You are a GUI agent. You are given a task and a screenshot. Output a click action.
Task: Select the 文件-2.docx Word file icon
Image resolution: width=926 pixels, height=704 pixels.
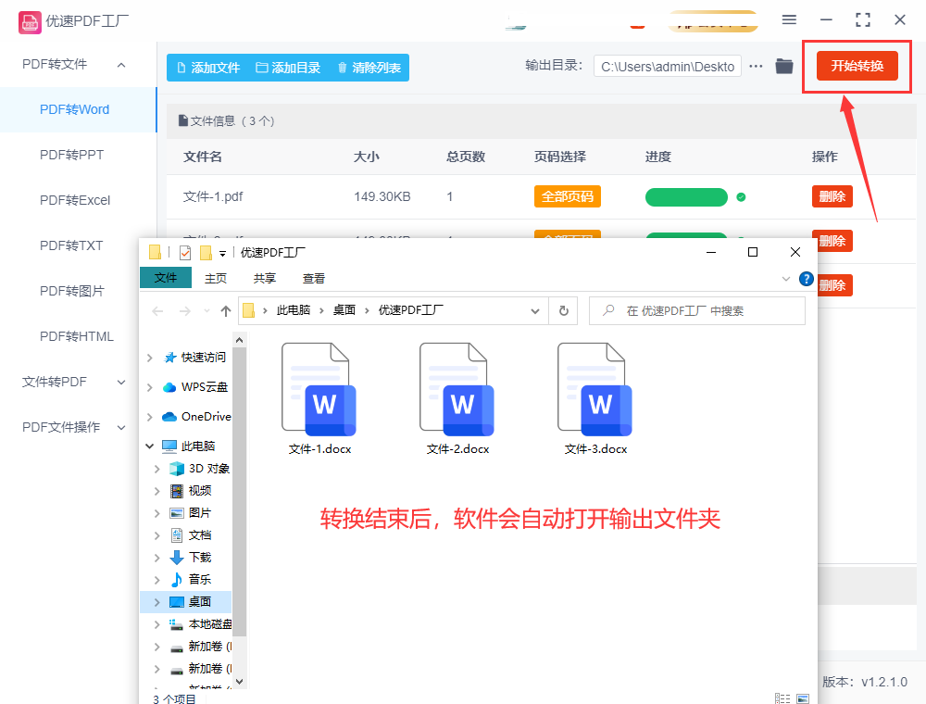pyautogui.click(x=457, y=390)
